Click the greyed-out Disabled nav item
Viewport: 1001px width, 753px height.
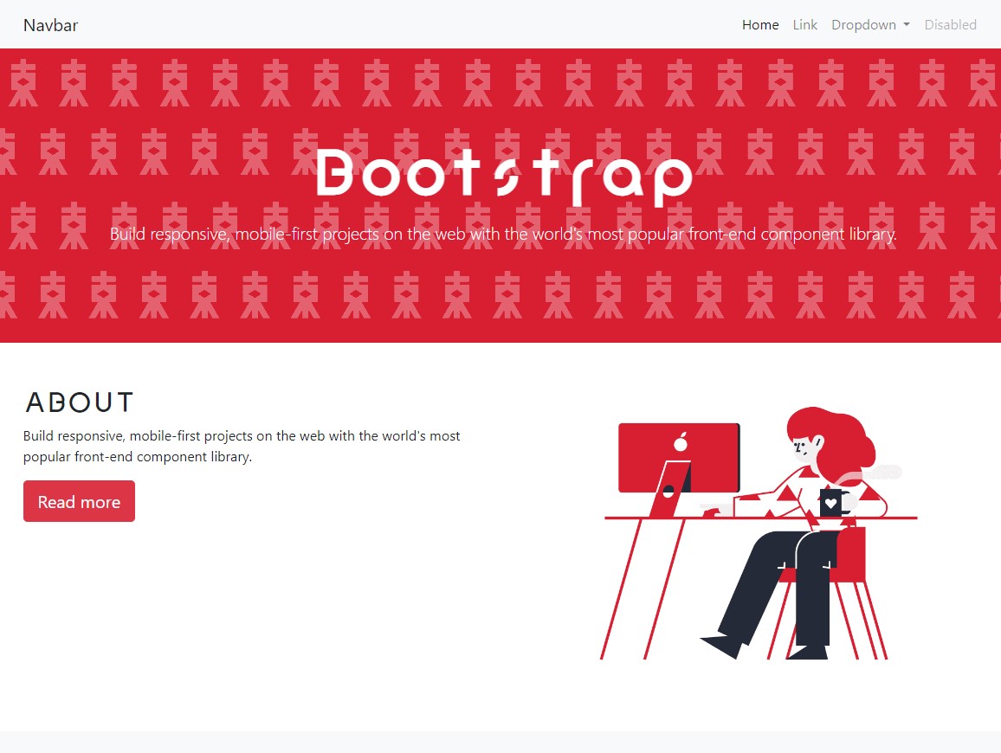950,25
